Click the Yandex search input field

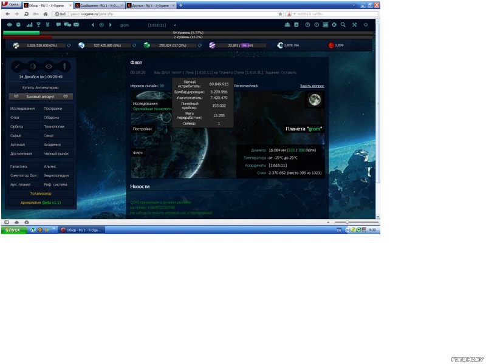tap(337, 14)
